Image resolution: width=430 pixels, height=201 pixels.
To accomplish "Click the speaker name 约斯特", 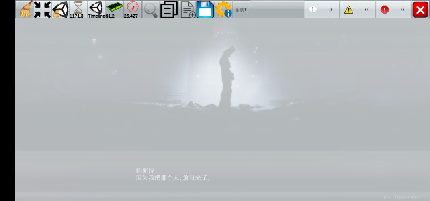I will [x=145, y=171].
